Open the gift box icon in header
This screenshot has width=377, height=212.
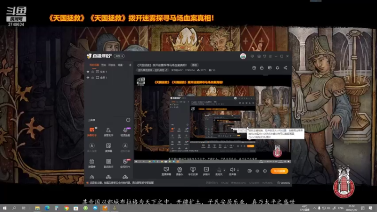[x=254, y=68]
